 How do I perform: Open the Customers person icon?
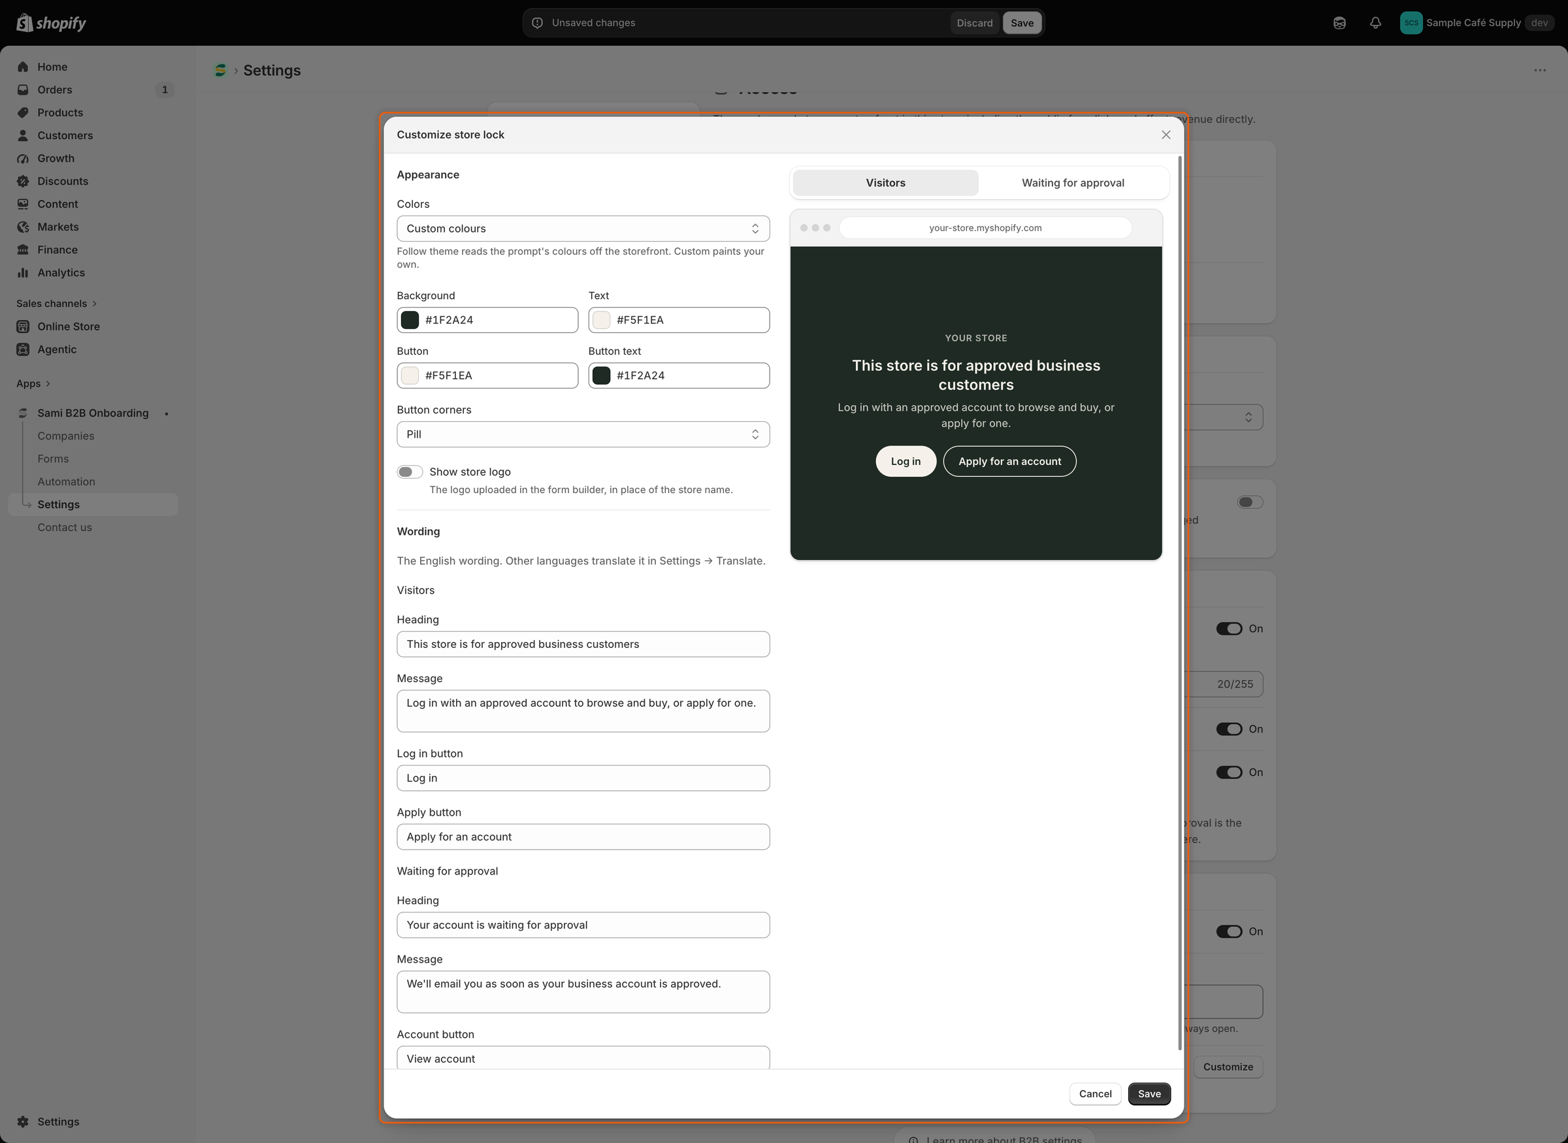pos(23,135)
